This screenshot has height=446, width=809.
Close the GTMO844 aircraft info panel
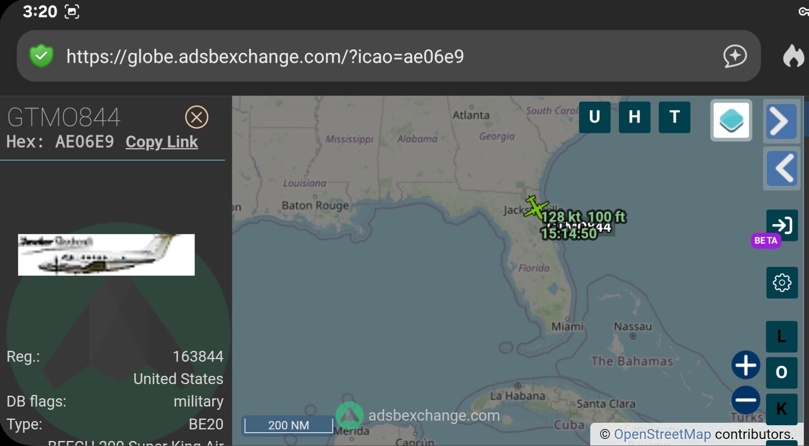coord(197,117)
